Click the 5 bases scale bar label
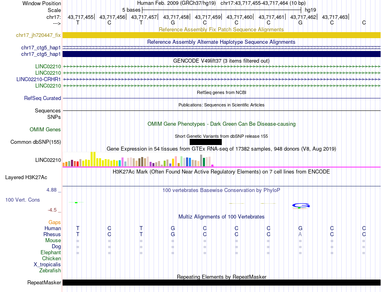Image resolution: width=381 pixels, height=292 pixels. pyautogui.click(x=131, y=10)
